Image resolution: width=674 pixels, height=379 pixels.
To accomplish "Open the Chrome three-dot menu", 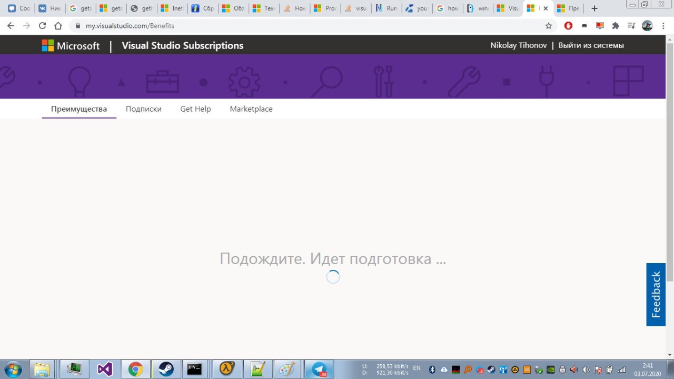I will point(663,25).
